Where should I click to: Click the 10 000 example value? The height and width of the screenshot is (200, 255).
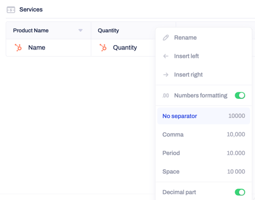236,171
